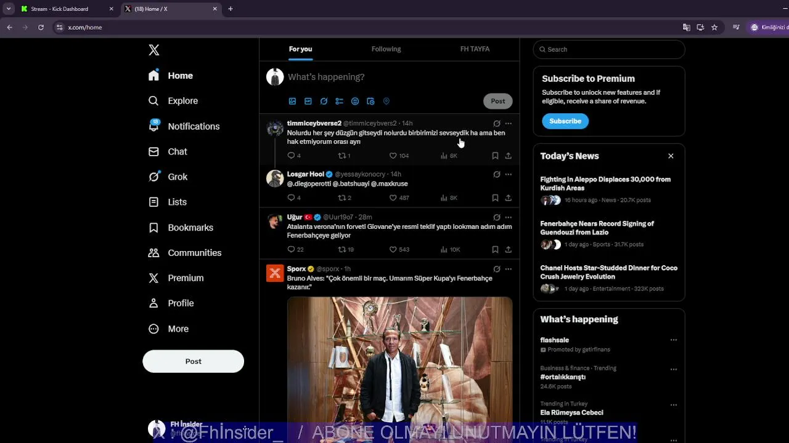Reply to timmiceybverse2's post
Image resolution: width=789 pixels, height=443 pixels.
click(293, 156)
